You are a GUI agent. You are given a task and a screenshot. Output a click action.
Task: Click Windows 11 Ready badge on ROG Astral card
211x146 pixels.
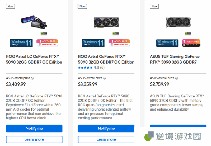click(93, 43)
